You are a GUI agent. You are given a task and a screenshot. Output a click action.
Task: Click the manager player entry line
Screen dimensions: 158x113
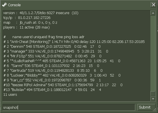[x=56, y=51]
